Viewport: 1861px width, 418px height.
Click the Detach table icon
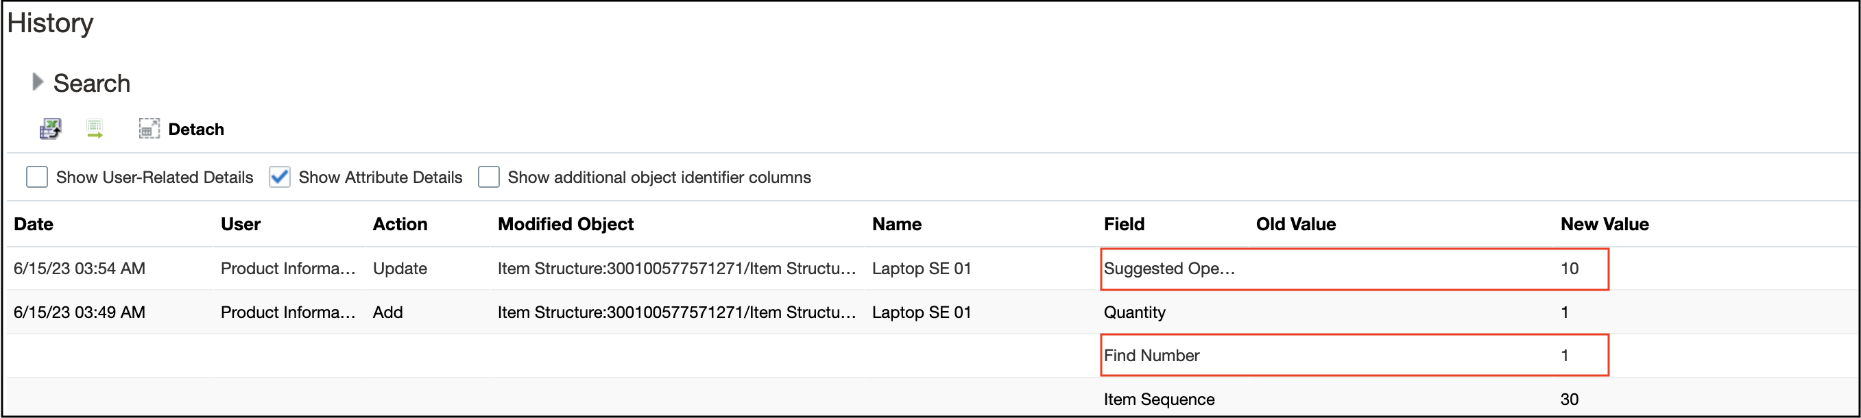click(149, 130)
